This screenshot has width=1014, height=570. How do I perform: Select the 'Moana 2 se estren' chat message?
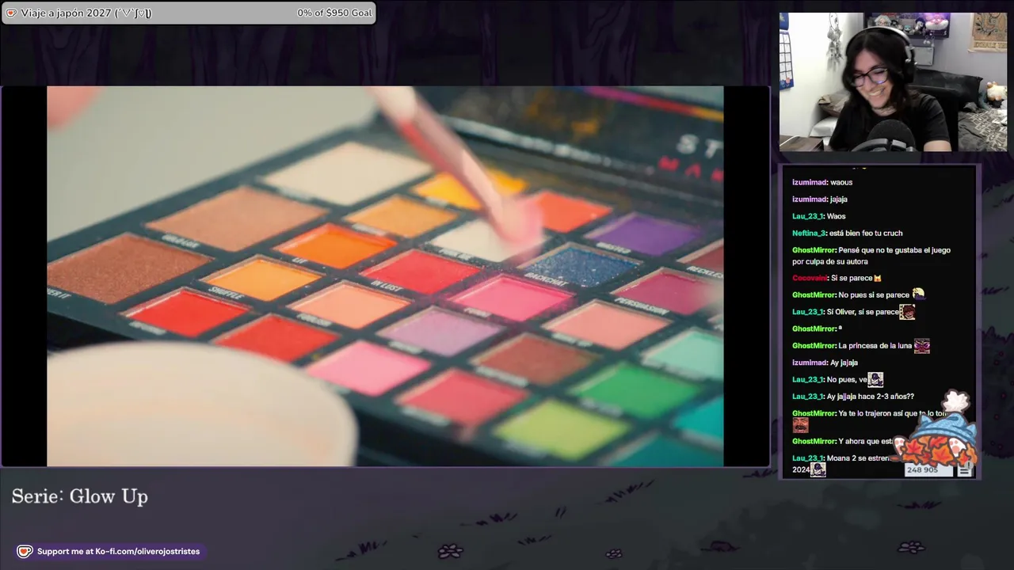coord(858,458)
